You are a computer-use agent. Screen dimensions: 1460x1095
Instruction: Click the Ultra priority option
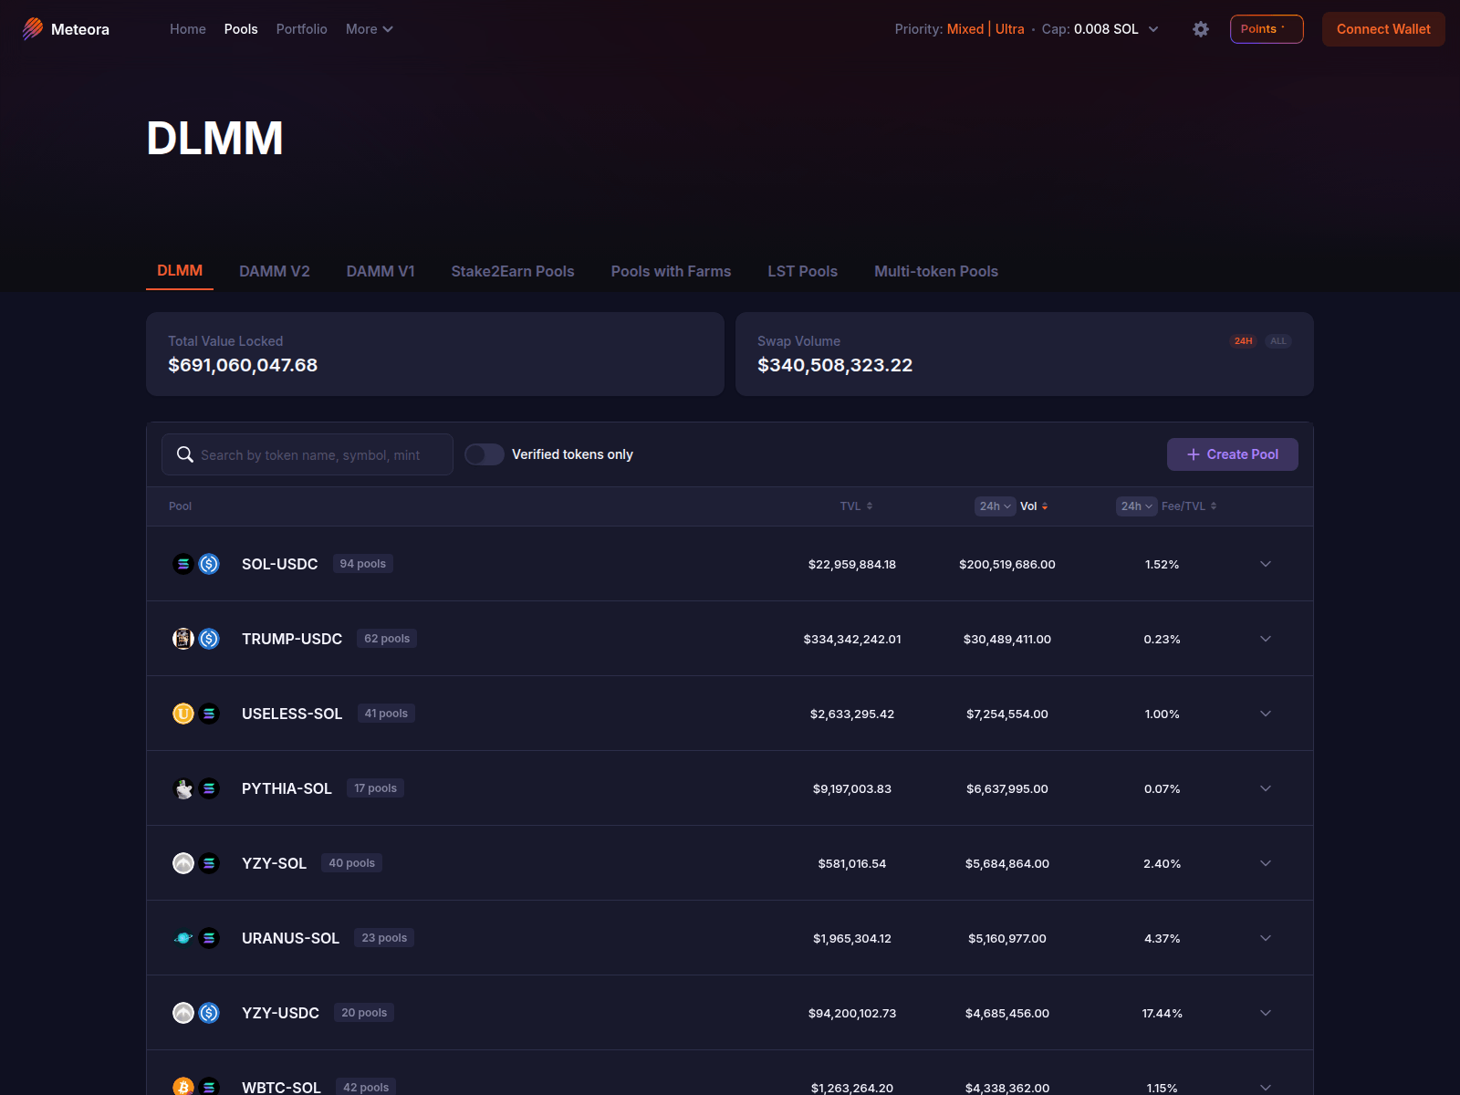click(x=1010, y=29)
